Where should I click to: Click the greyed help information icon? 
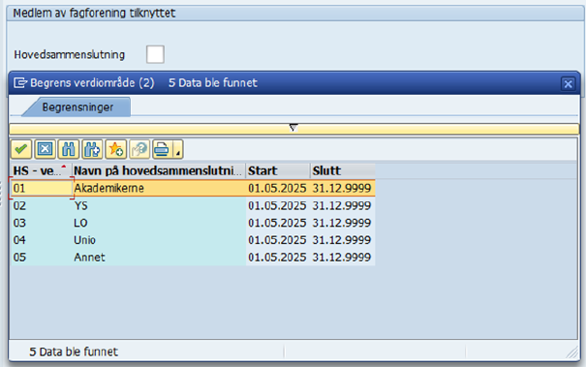click(139, 149)
